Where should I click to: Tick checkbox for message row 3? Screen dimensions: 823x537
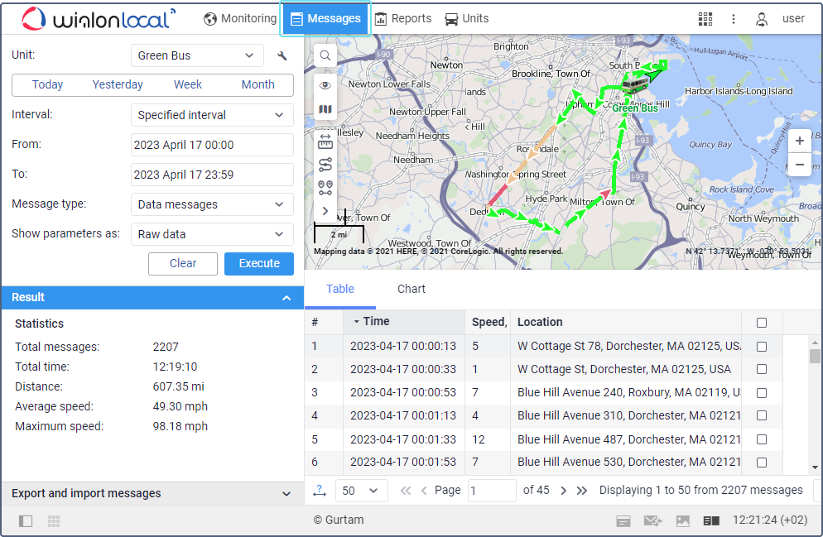point(762,393)
